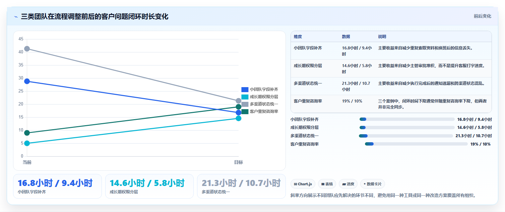505x212 pixels.
Task: Click the 当前 x-axis label
Action: pos(27,162)
